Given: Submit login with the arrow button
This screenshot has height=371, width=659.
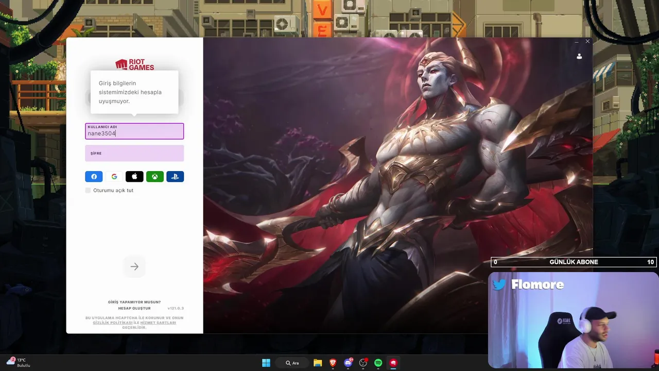Looking at the screenshot, I should point(134,266).
